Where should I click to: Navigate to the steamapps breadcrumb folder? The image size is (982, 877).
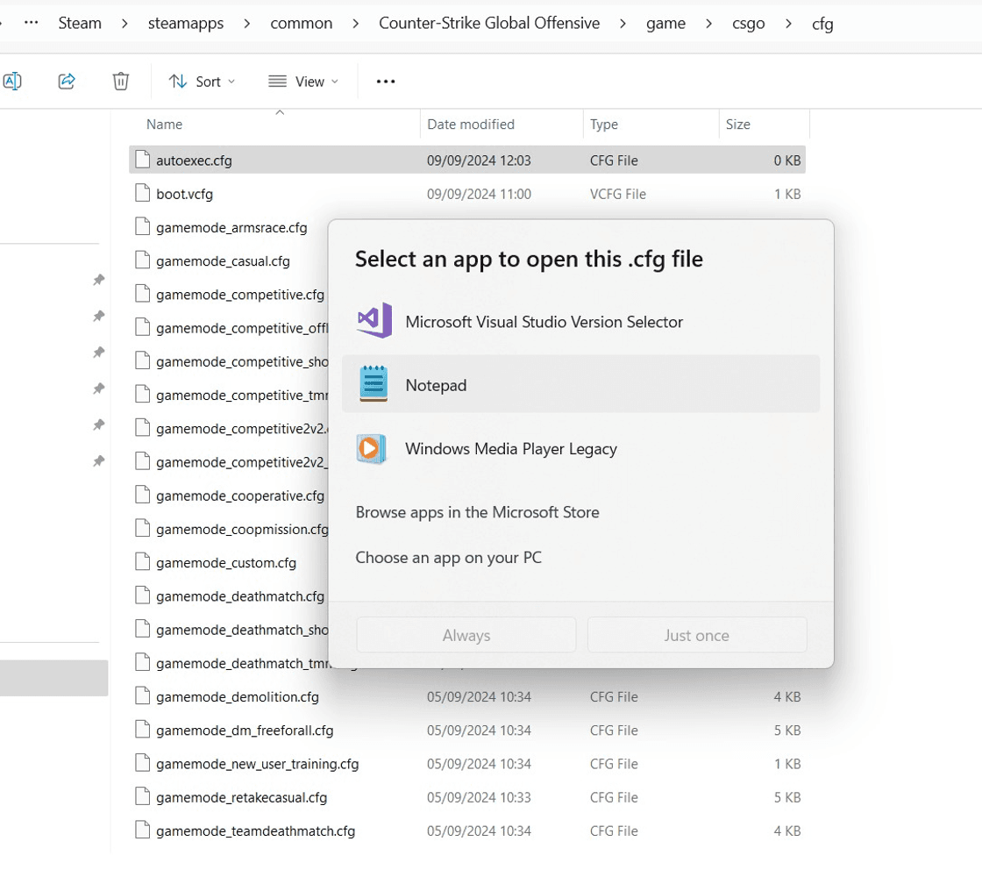(x=186, y=24)
